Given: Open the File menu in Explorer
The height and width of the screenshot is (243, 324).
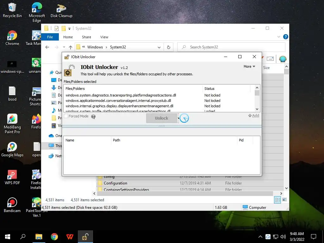Looking at the screenshot, I should coord(50,37).
